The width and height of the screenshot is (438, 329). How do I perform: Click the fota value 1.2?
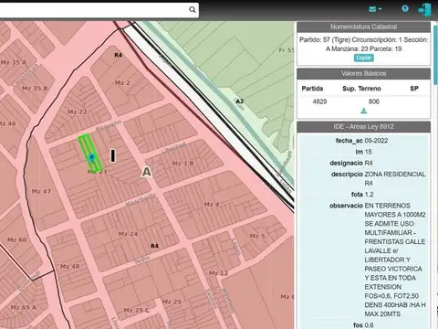[x=369, y=195]
